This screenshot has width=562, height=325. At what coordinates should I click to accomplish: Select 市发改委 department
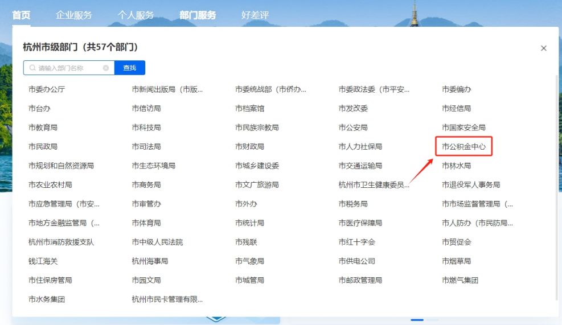[x=353, y=108]
